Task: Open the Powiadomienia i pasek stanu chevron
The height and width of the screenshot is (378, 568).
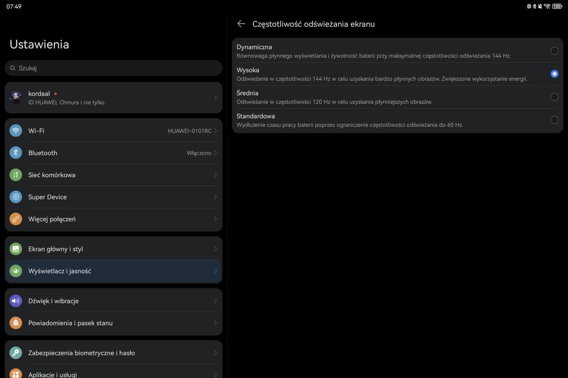Action: 215,323
